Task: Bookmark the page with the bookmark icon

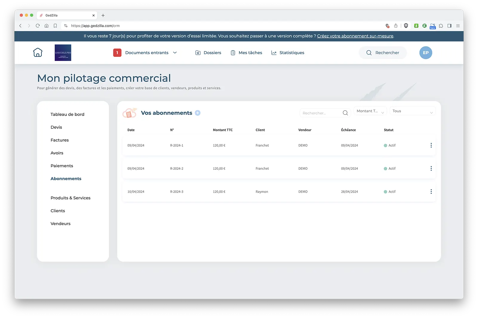Action: click(55, 26)
